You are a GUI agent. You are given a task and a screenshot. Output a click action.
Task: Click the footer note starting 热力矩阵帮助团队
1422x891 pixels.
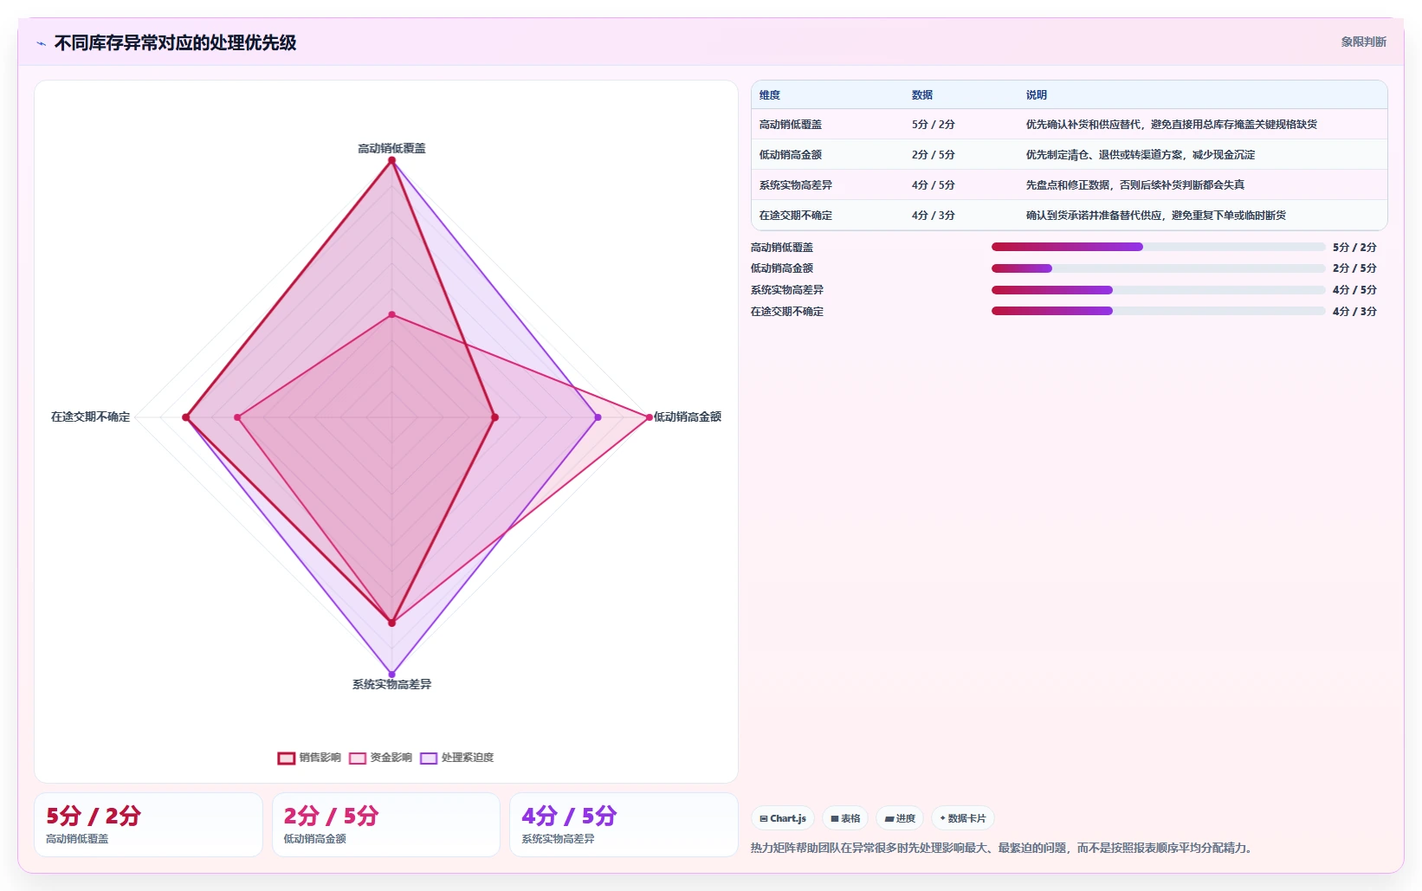1003,849
